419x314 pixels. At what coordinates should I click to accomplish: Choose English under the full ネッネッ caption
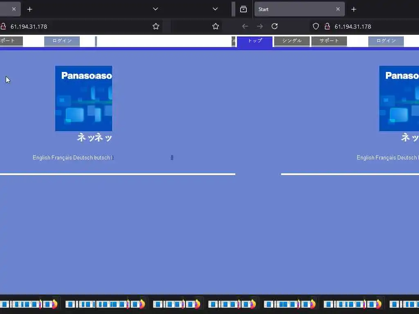(41, 157)
